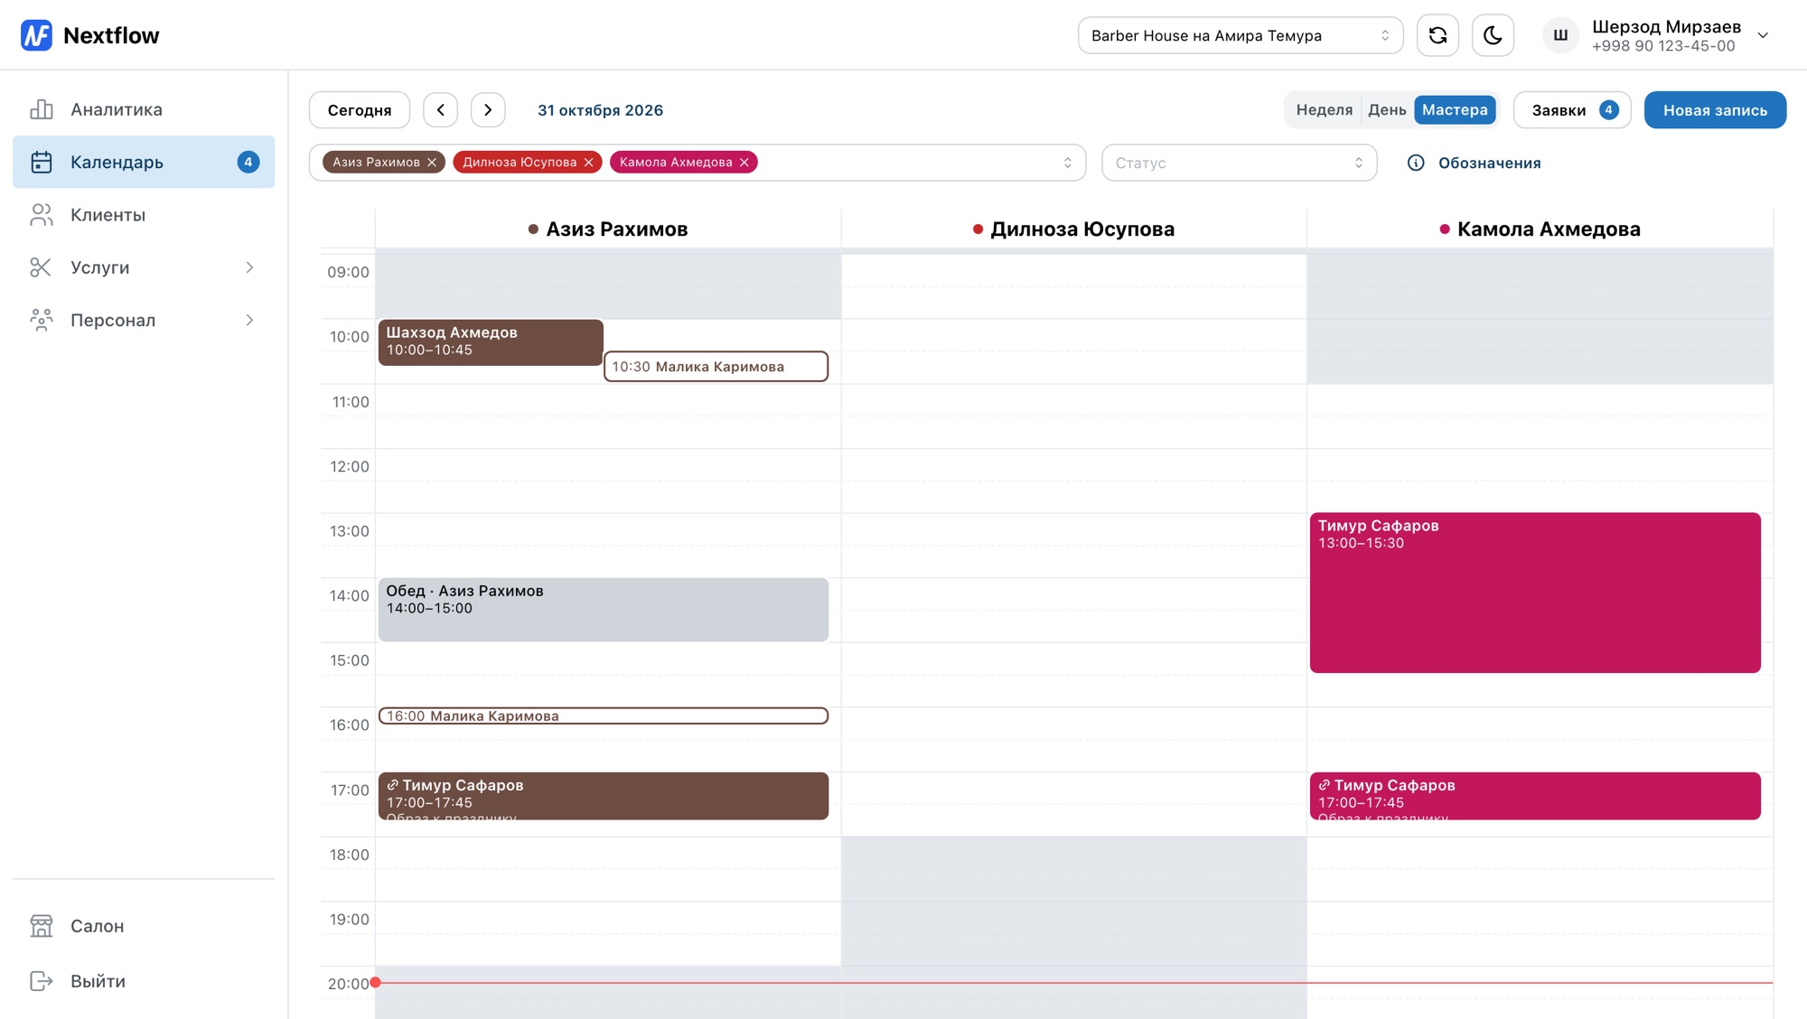The height and width of the screenshot is (1019, 1807).
Task: Open the 10:30 Малика Каримова request
Action: tap(716, 367)
